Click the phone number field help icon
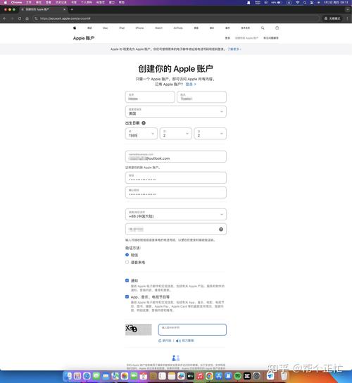Image resolution: width=352 pixels, height=383 pixels. 221,229
